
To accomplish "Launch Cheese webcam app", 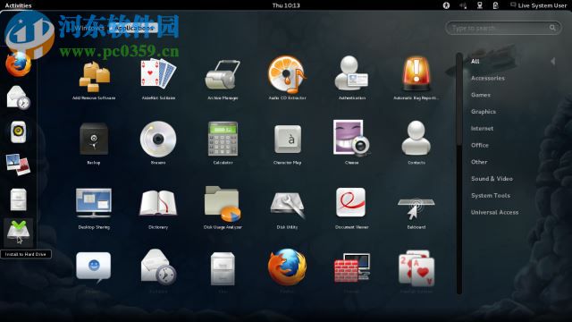I will click(x=351, y=138).
